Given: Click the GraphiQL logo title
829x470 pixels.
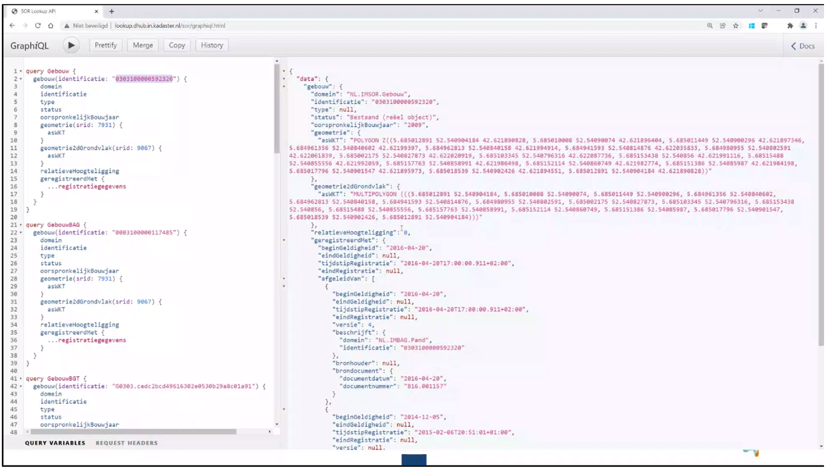Looking at the screenshot, I should tap(29, 45).
